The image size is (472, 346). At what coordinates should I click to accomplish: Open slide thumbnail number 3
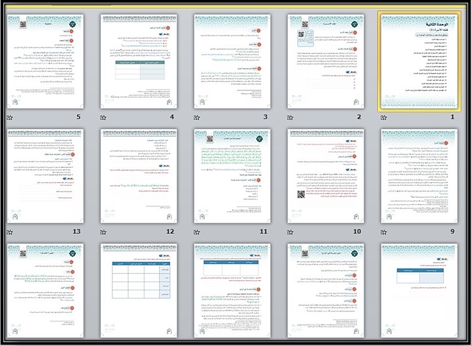coord(232,62)
